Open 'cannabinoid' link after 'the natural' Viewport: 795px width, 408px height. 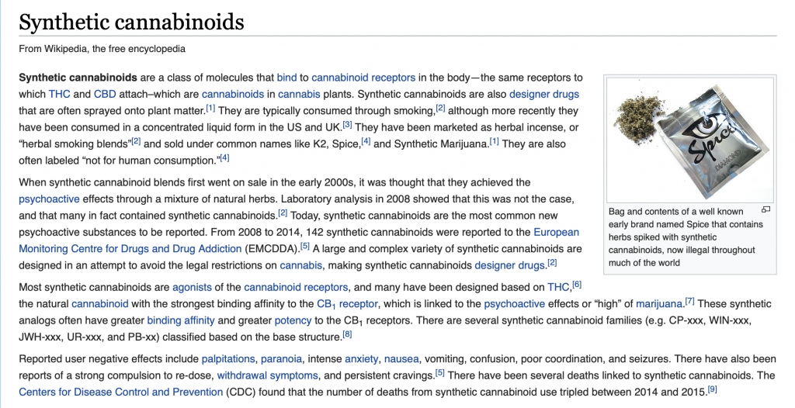(x=100, y=304)
